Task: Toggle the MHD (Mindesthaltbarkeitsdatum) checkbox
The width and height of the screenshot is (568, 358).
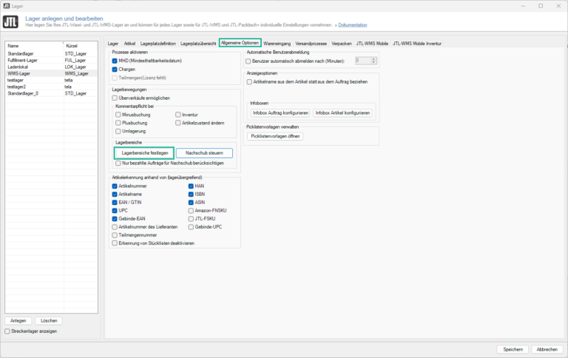Action: click(115, 61)
